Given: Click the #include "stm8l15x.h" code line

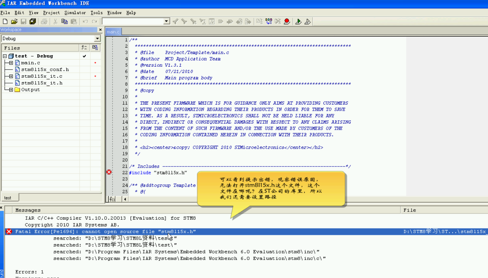Looking at the screenshot, I should [158, 173].
